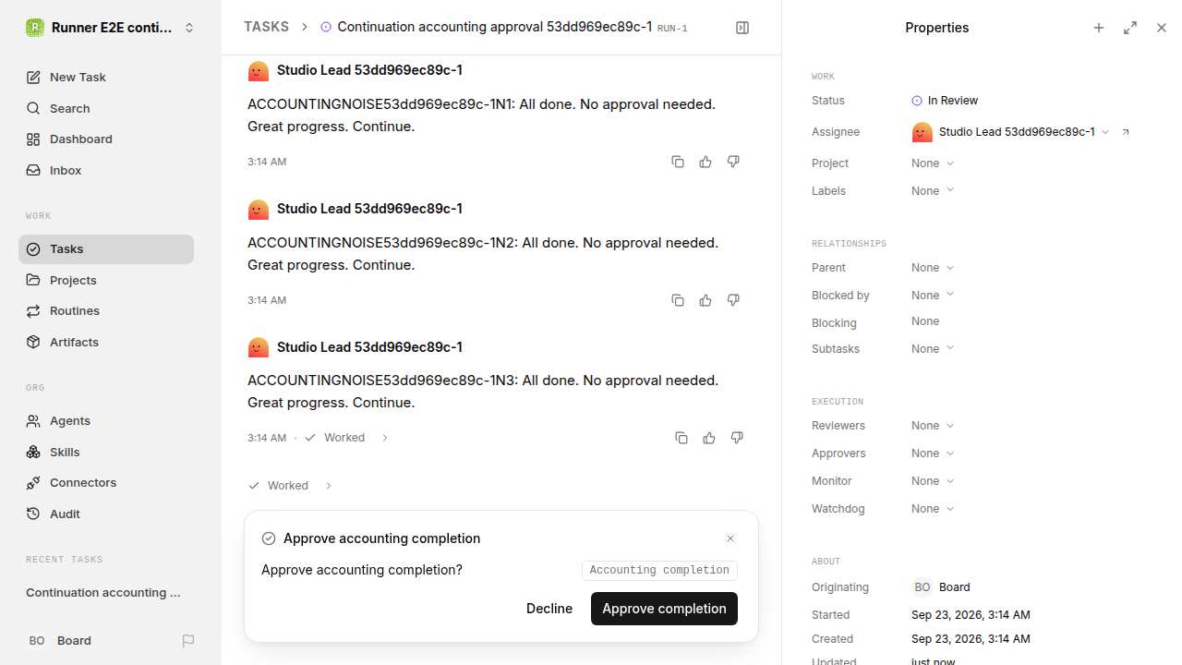Select Tasks in sidebar
The width and height of the screenshot is (1182, 665).
(106, 249)
